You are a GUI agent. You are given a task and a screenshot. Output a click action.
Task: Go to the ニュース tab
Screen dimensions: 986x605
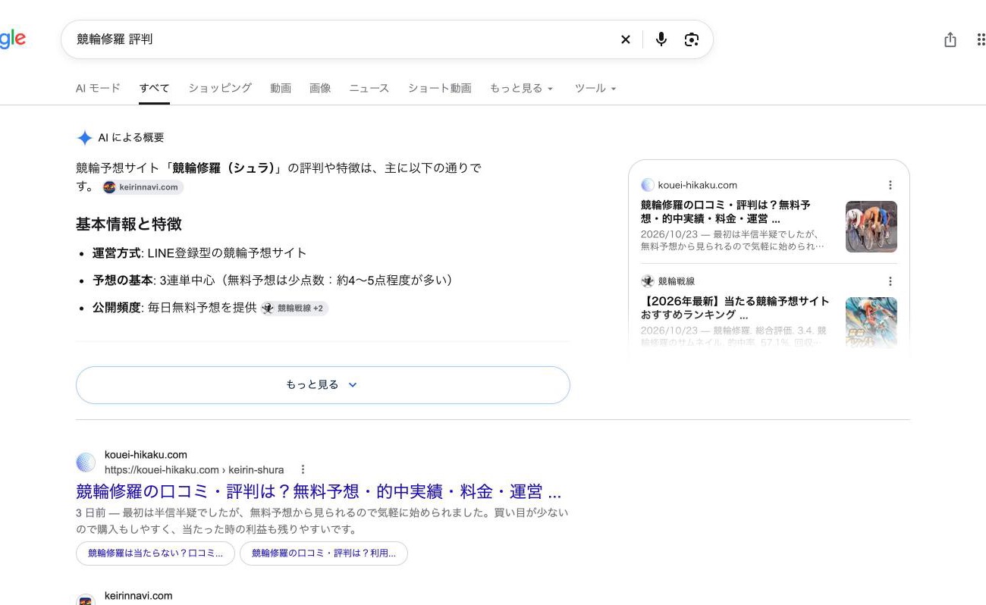369,88
